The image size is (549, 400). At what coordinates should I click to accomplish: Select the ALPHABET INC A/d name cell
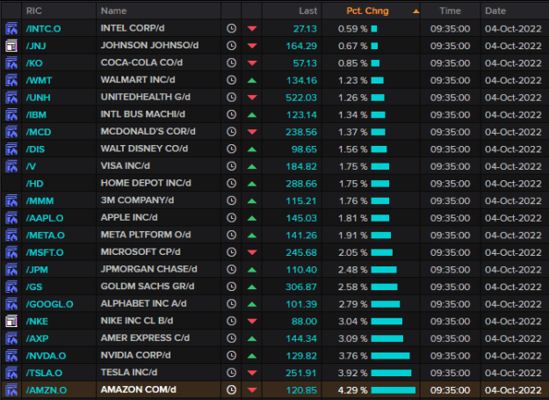[143, 303]
